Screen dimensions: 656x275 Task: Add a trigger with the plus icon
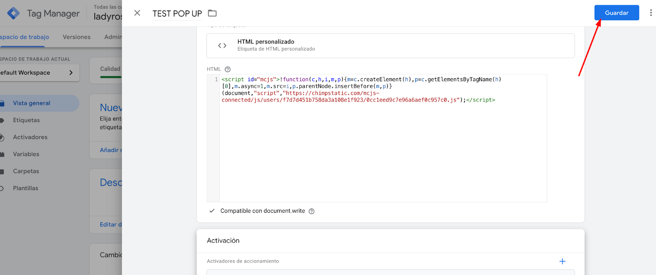(563, 261)
